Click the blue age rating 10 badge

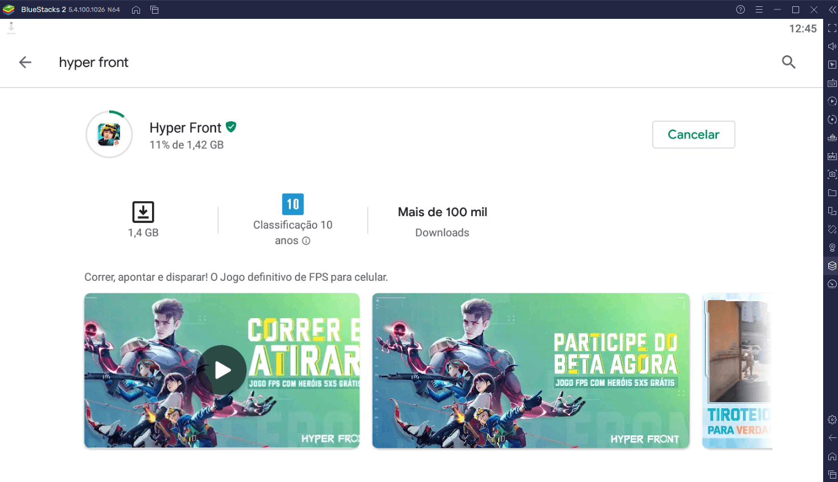coord(293,204)
